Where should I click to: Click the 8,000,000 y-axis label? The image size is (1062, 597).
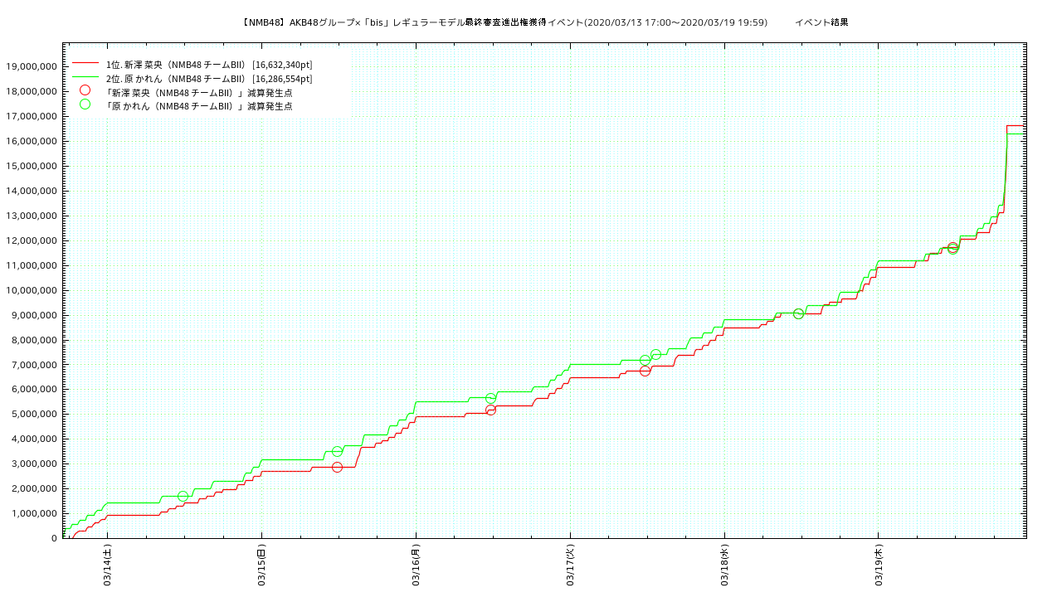[x=34, y=341]
